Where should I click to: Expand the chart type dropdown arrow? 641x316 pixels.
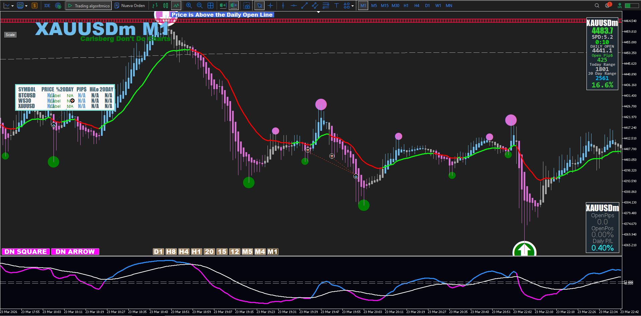click(x=12, y=6)
